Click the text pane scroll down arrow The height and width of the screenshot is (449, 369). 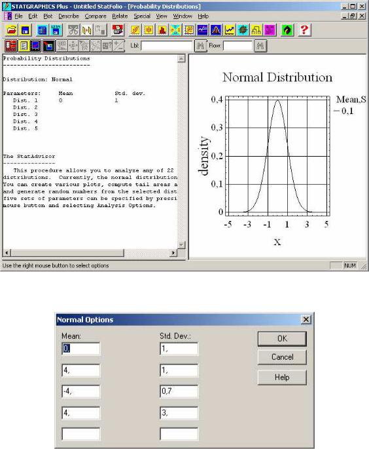coord(181,245)
